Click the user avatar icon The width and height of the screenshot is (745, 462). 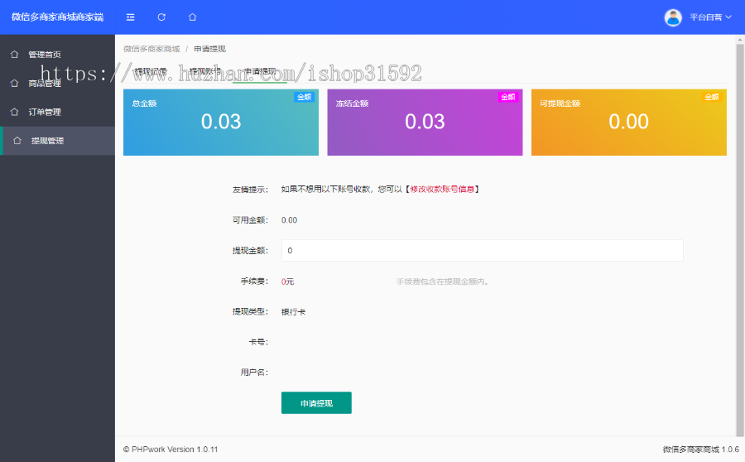click(x=674, y=17)
